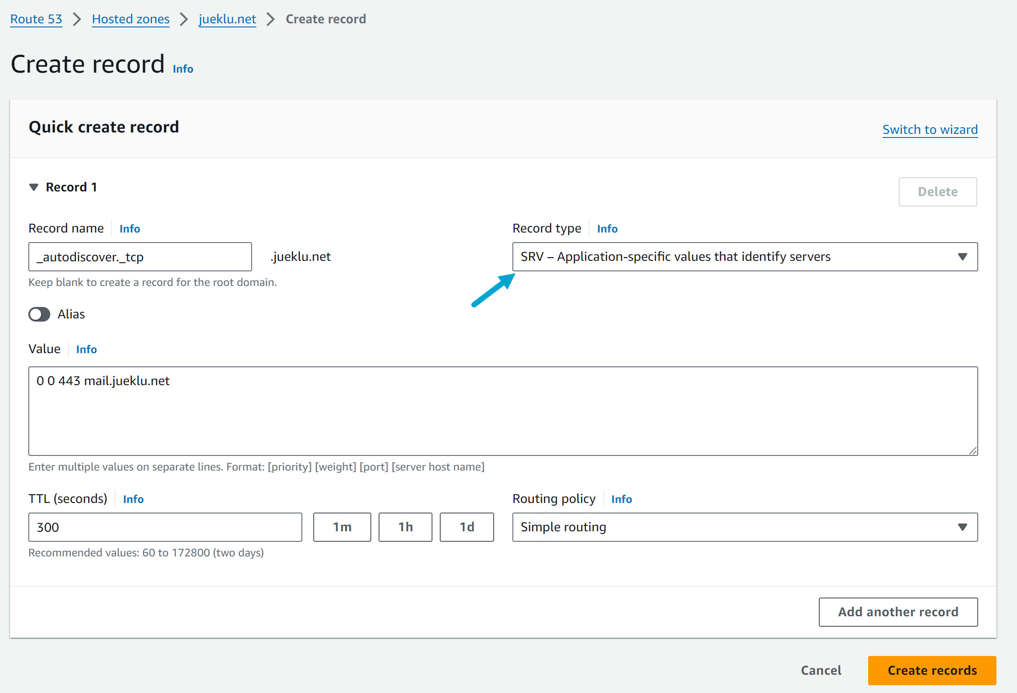Switch to wizard mode
This screenshot has height=693, width=1017.
tap(930, 130)
